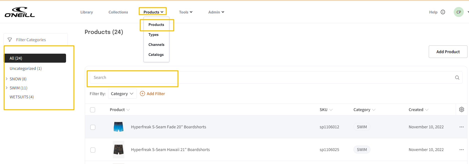
Task: Expand the SNOW category
Action: [7, 79]
